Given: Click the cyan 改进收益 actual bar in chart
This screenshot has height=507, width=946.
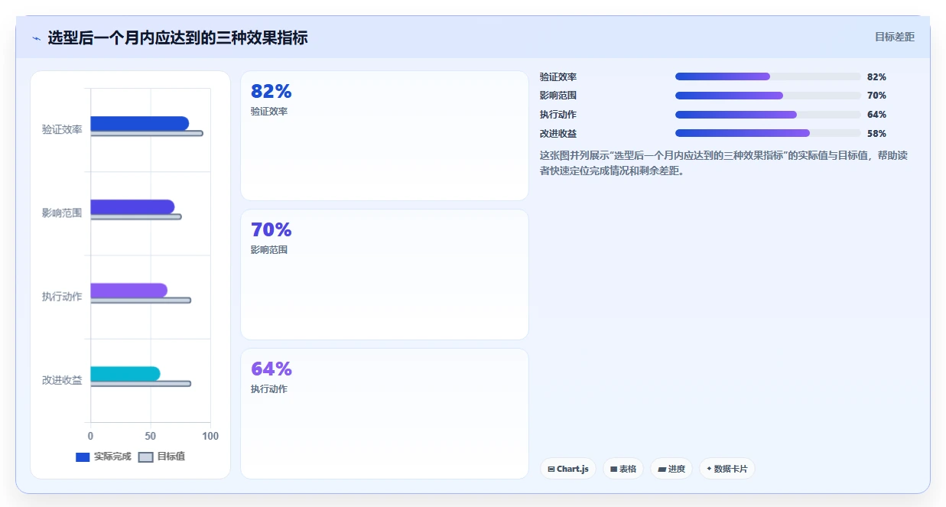Looking at the screenshot, I should tap(125, 374).
